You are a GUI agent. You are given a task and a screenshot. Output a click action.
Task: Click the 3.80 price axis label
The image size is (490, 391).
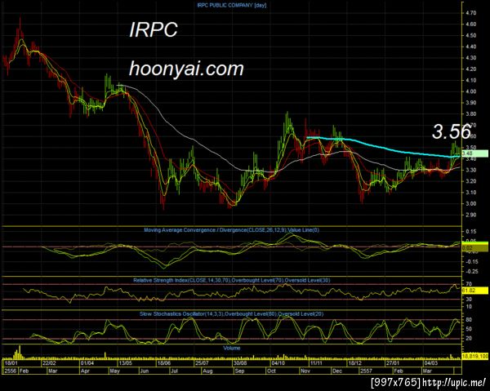(470, 114)
